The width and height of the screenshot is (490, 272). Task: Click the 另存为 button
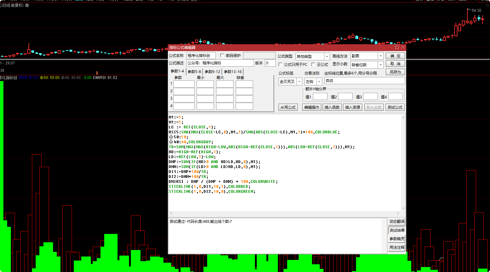pyautogui.click(x=395, y=72)
